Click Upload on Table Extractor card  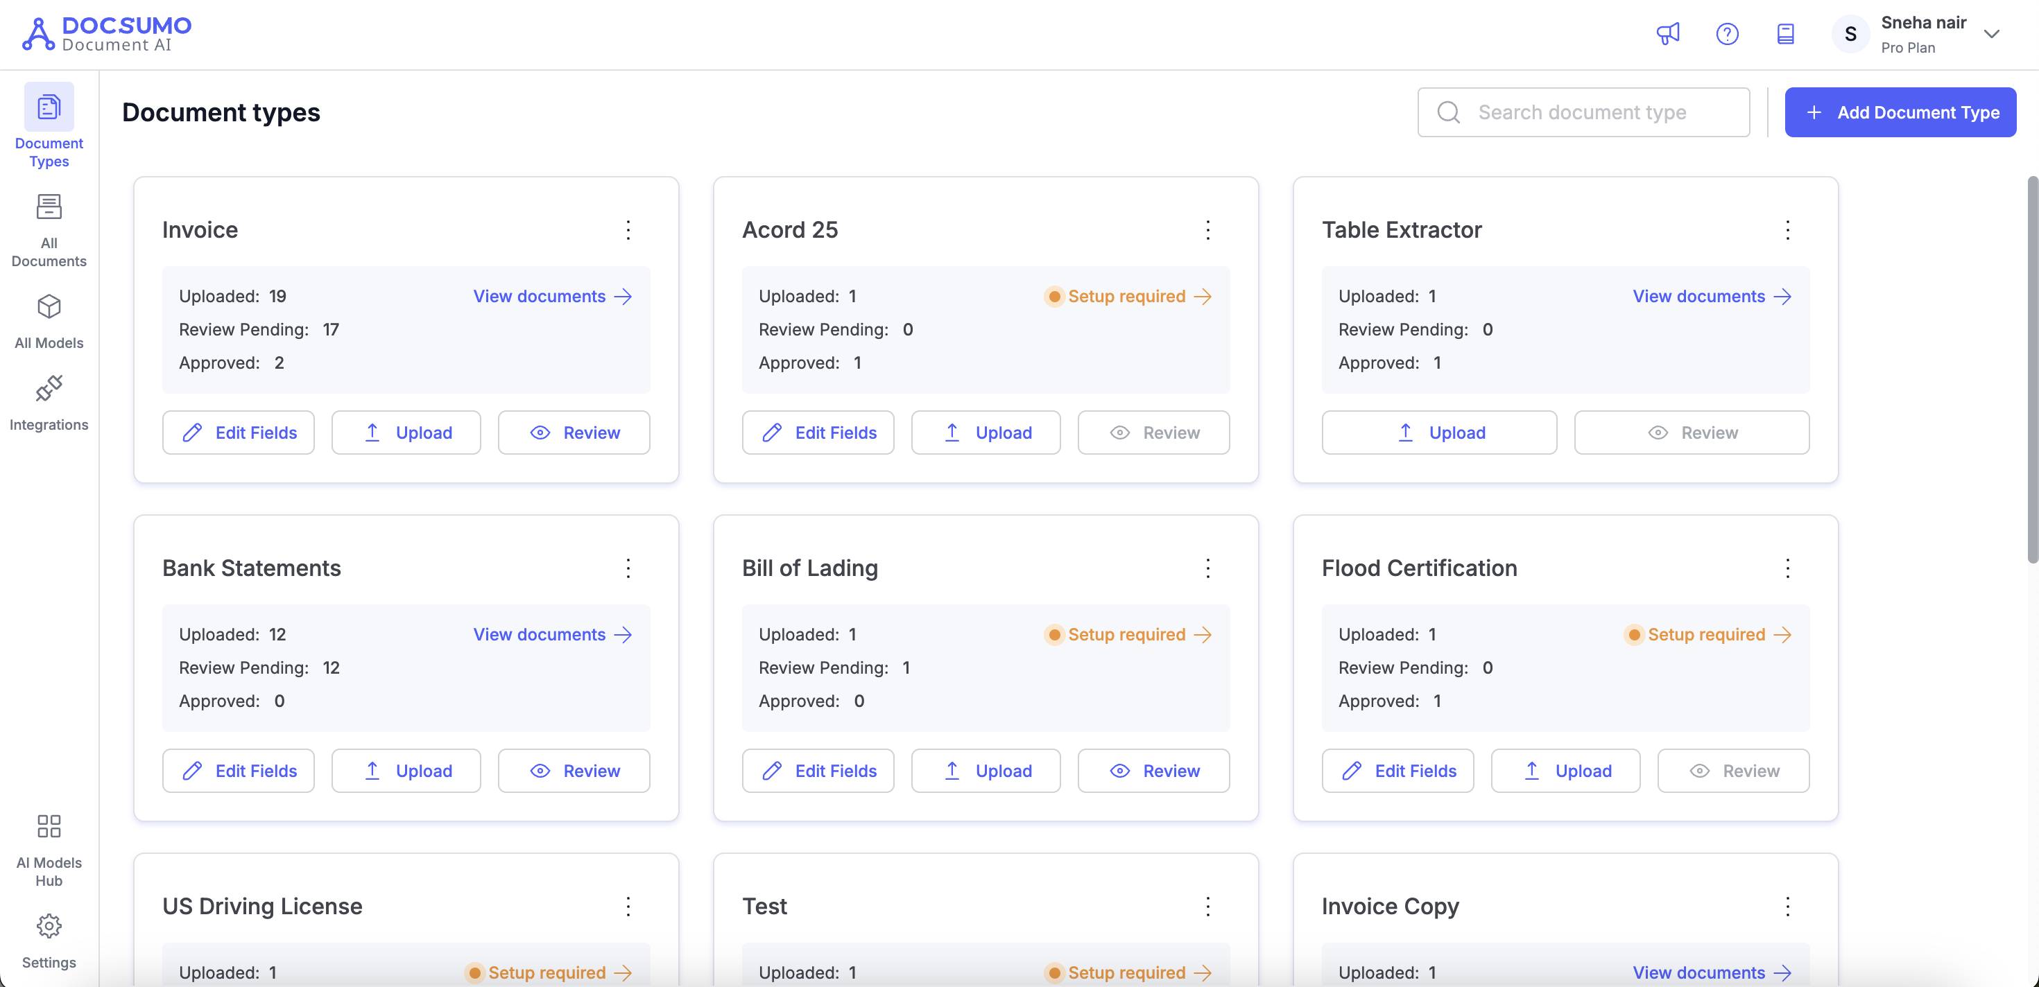click(x=1439, y=433)
